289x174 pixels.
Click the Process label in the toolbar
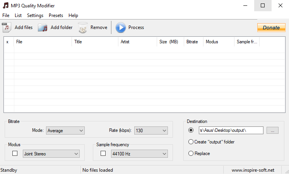(x=136, y=27)
